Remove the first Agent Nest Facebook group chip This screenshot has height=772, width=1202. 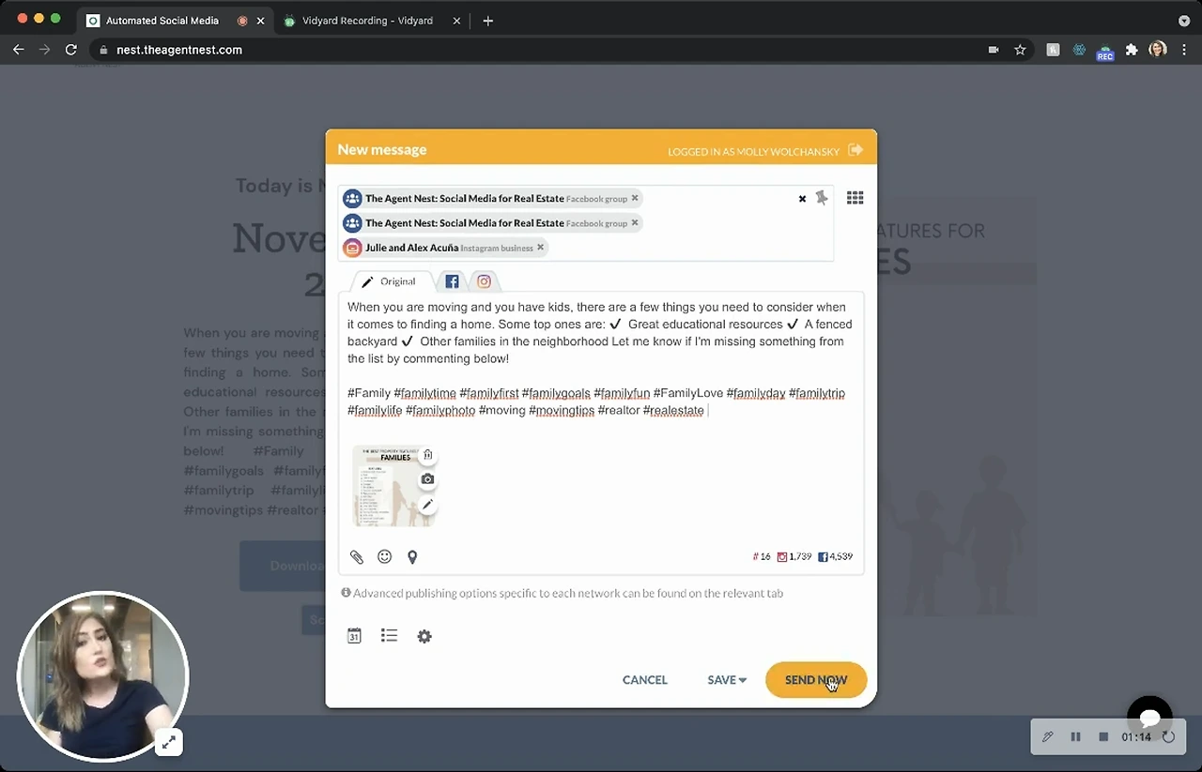point(635,198)
